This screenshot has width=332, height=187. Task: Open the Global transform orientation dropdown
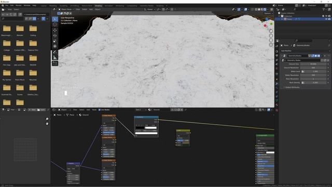pyautogui.click(x=149, y=9)
